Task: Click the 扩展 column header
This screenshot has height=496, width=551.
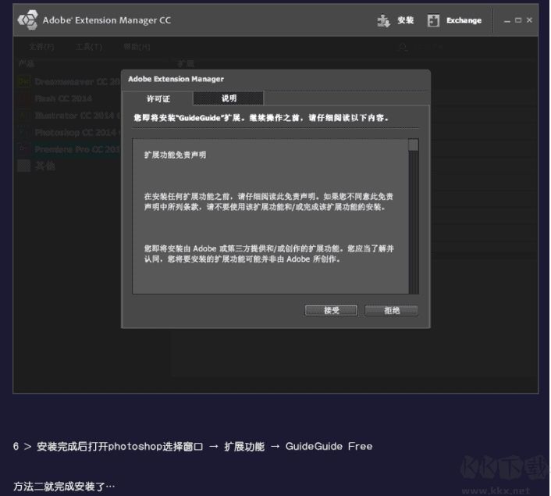Action: coord(186,64)
